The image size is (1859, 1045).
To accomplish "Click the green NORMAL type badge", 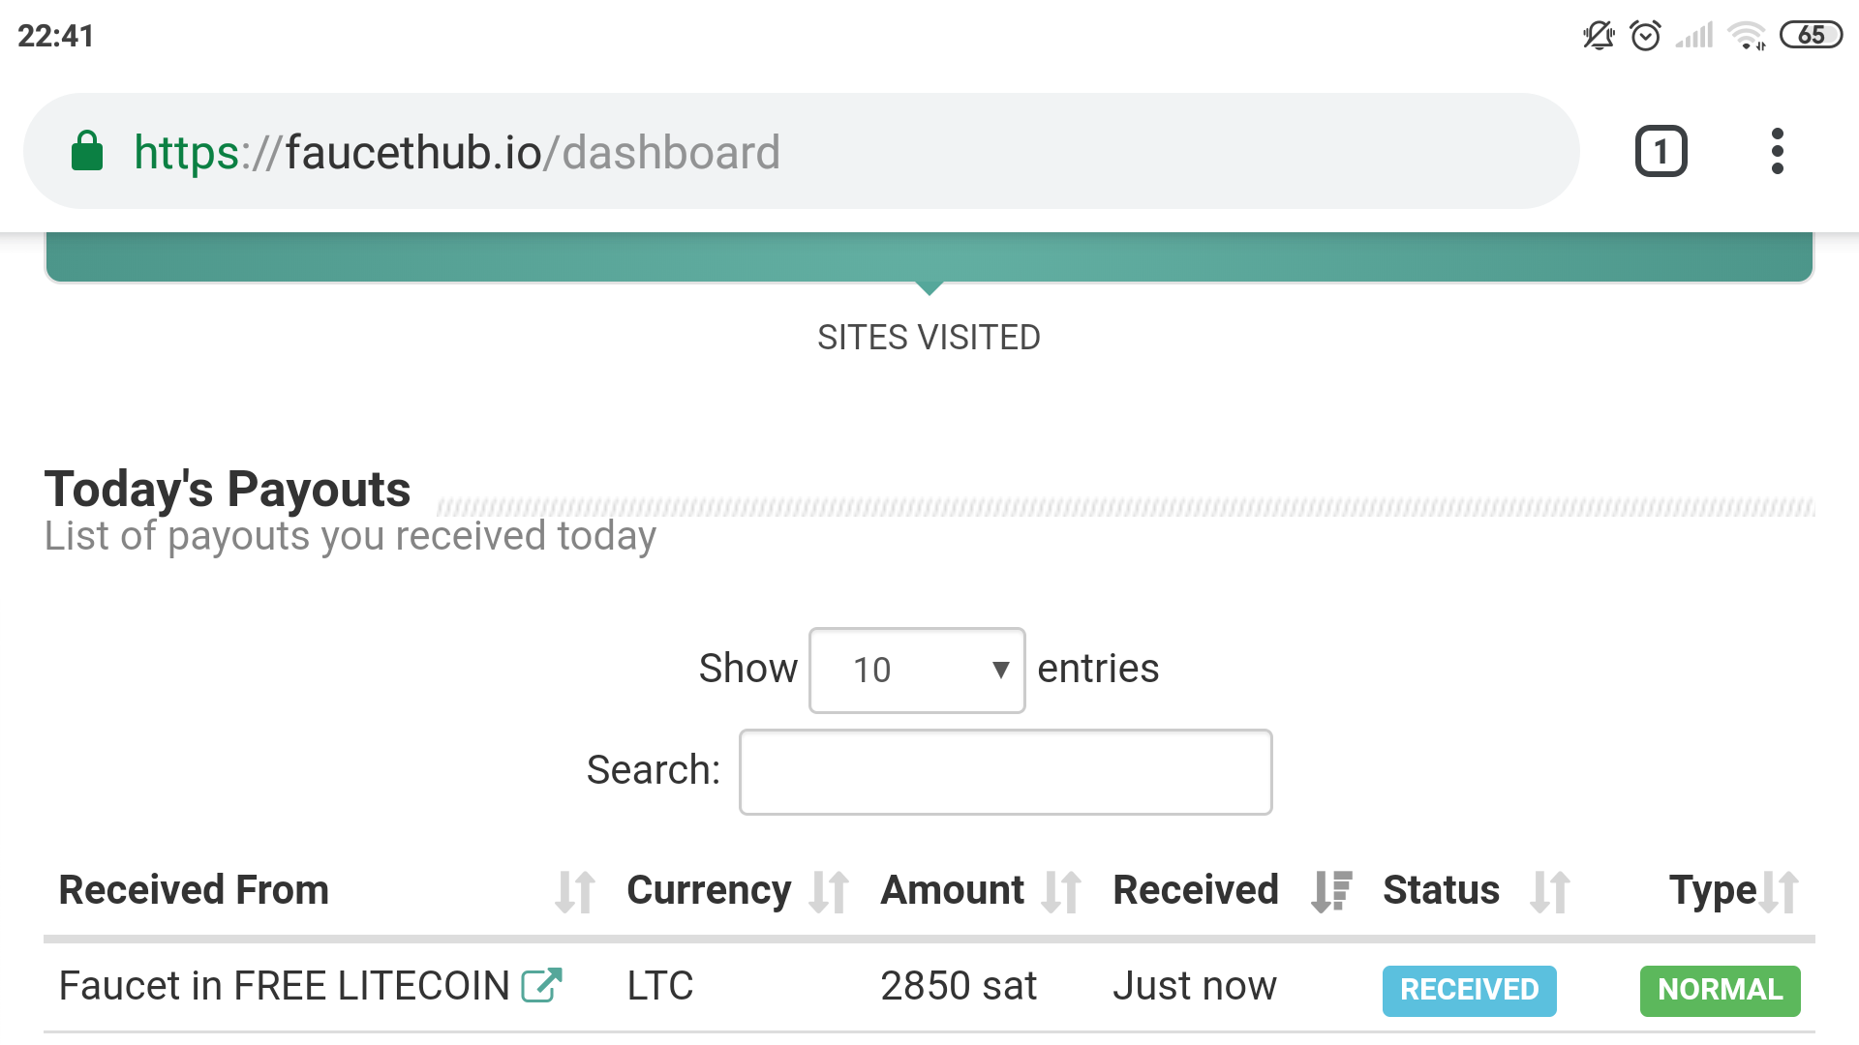I will point(1720,990).
